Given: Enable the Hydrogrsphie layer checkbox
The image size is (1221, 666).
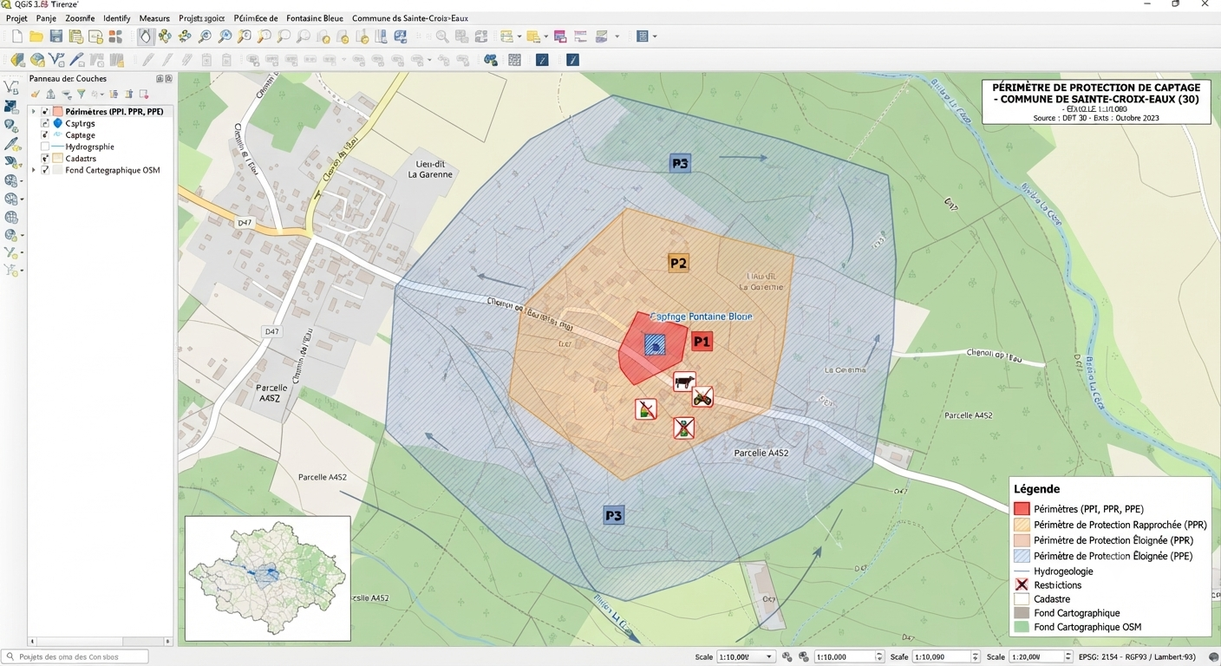Looking at the screenshot, I should click(x=45, y=147).
